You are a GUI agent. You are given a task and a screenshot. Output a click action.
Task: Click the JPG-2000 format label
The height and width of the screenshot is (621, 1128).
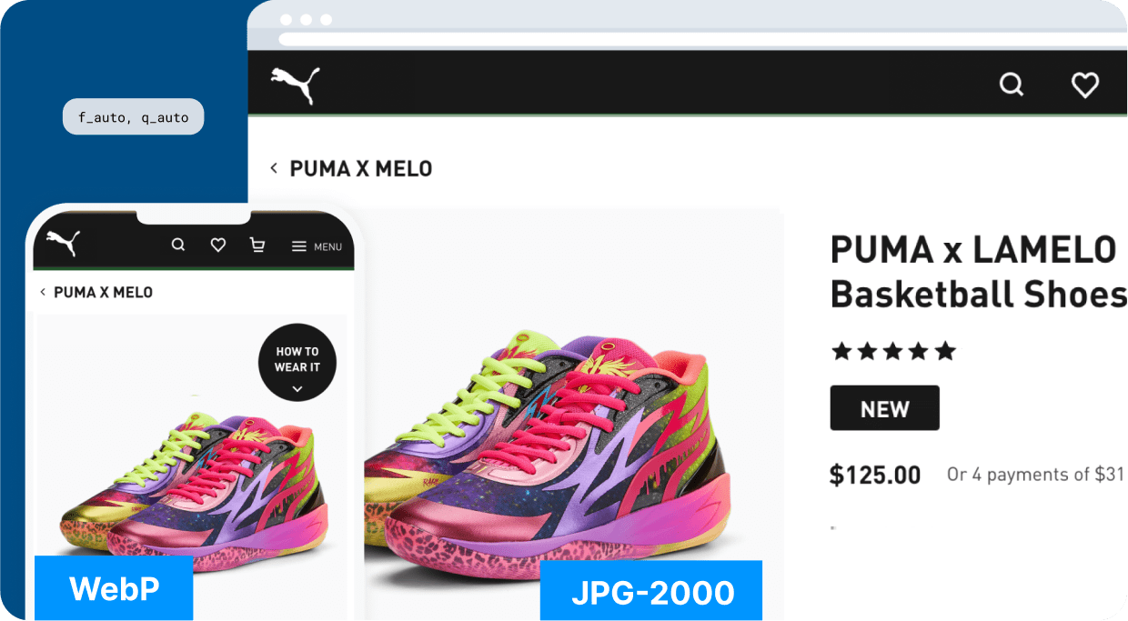pos(651,591)
